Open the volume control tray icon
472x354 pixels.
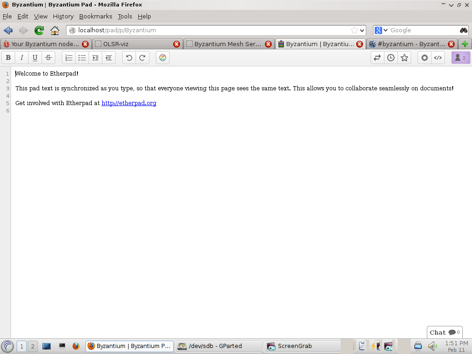point(432,346)
